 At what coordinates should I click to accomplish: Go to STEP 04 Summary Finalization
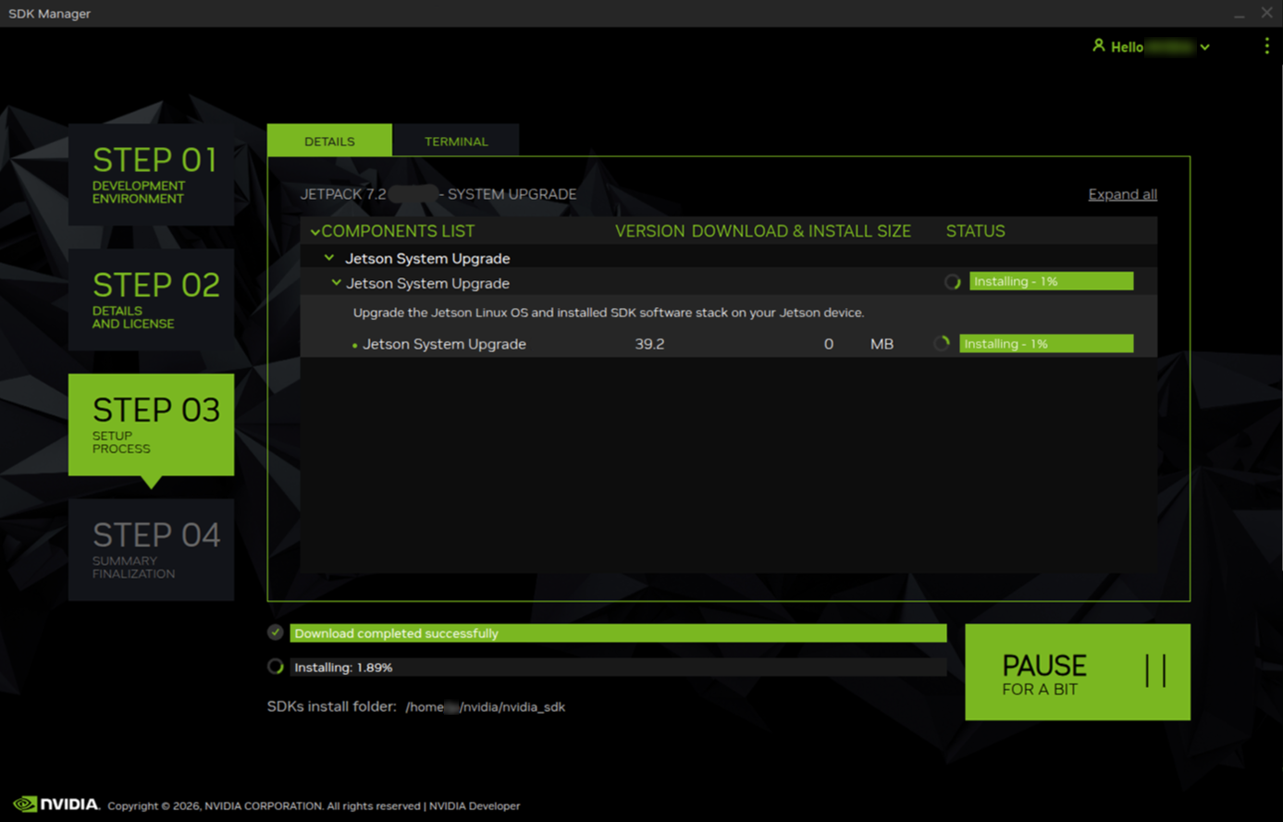151,550
